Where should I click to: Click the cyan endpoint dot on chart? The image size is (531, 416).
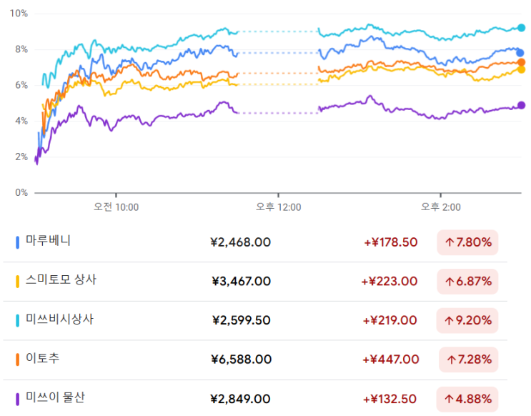pos(521,28)
